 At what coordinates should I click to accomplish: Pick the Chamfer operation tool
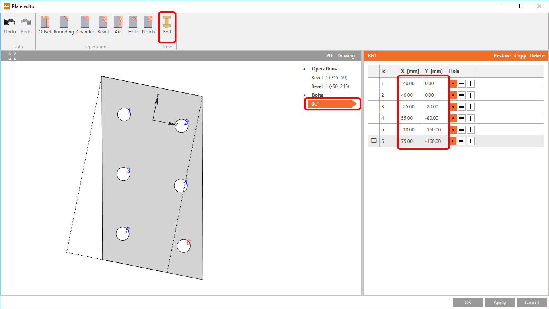pos(85,25)
